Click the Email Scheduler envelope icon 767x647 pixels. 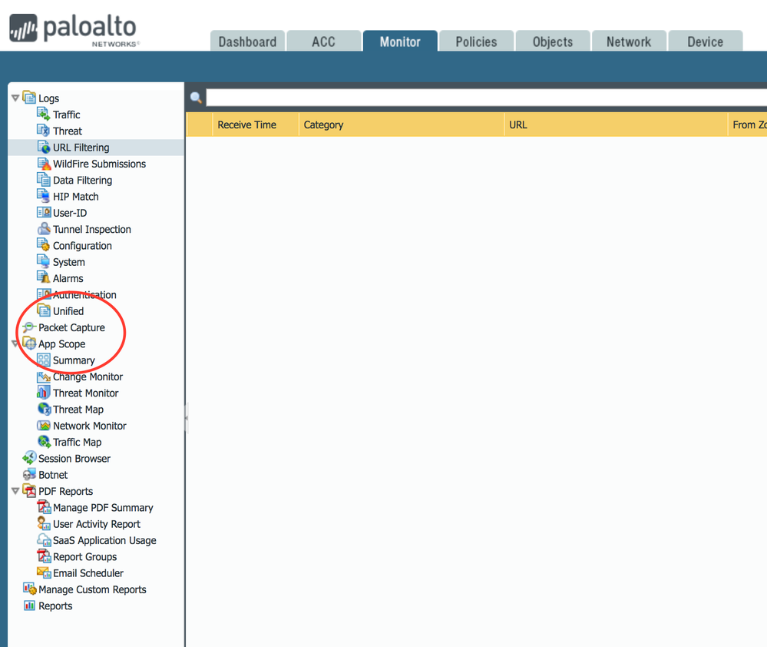tap(44, 572)
